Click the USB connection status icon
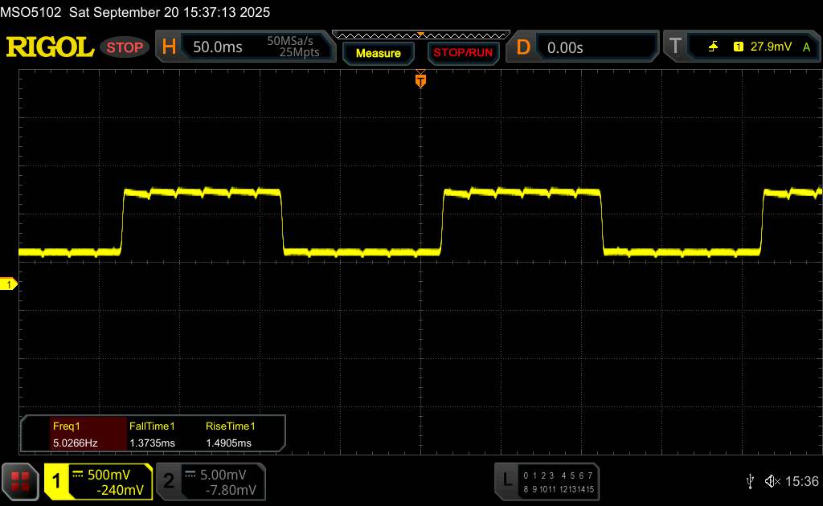823x506 pixels. [x=751, y=480]
